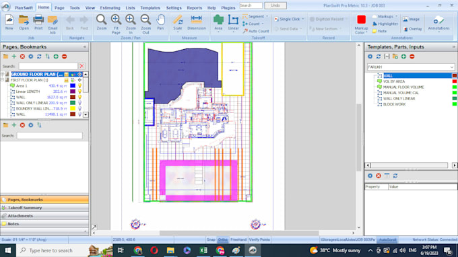458x257 pixels.
Task: Click the Zoom Out icon
Action: coord(145,24)
